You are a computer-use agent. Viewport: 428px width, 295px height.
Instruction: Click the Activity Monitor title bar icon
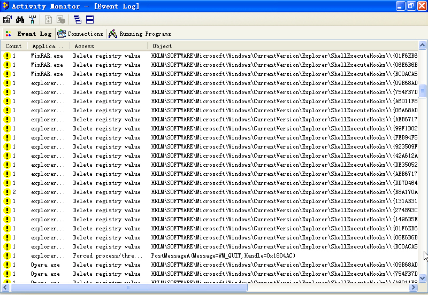[x=5, y=6]
